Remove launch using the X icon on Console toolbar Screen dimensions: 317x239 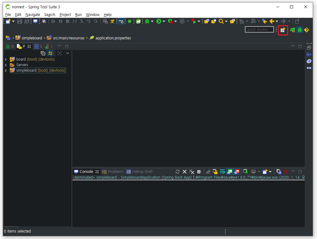(184, 172)
